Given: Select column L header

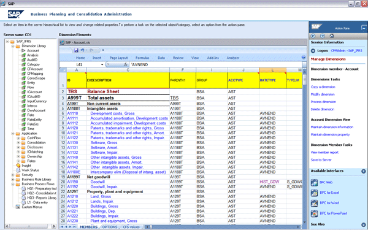Looking at the screenshot, I should [272, 70].
